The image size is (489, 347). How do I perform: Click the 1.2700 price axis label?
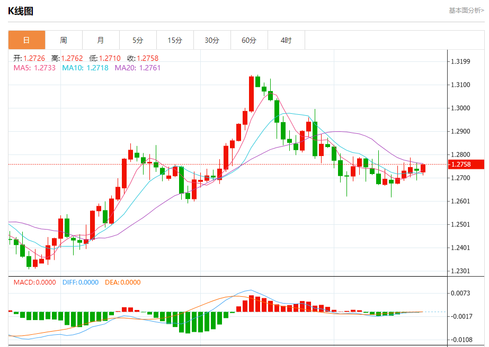coord(460,178)
